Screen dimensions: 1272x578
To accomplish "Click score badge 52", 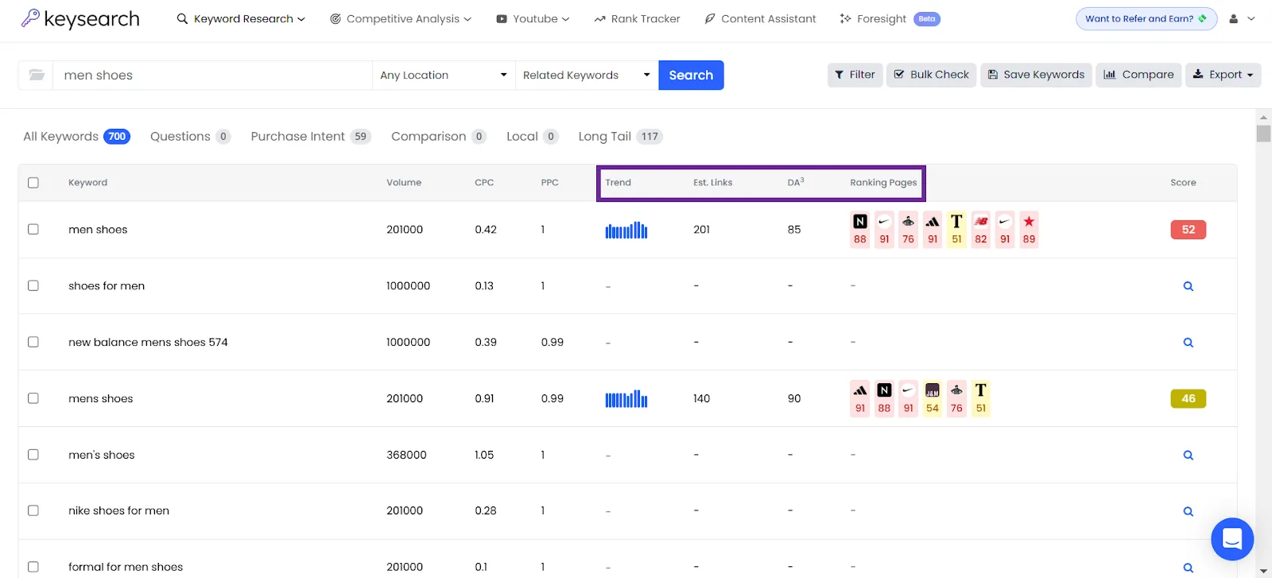I will tap(1188, 230).
